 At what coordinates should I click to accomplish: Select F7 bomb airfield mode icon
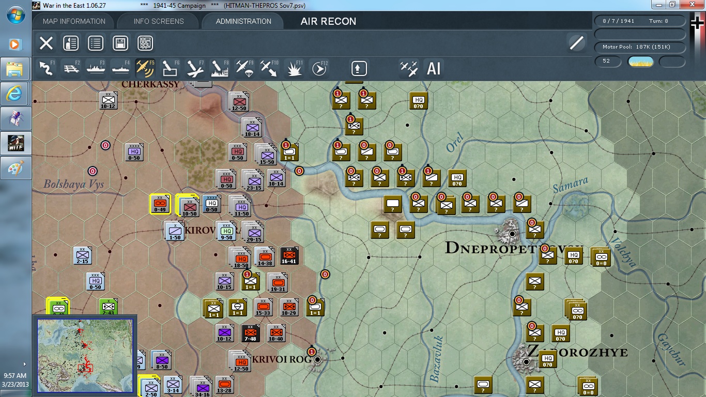pyautogui.click(x=195, y=68)
